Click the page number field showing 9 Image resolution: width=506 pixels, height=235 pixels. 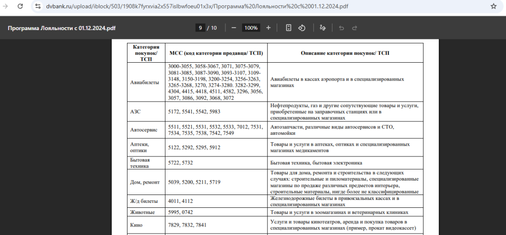coord(200,28)
